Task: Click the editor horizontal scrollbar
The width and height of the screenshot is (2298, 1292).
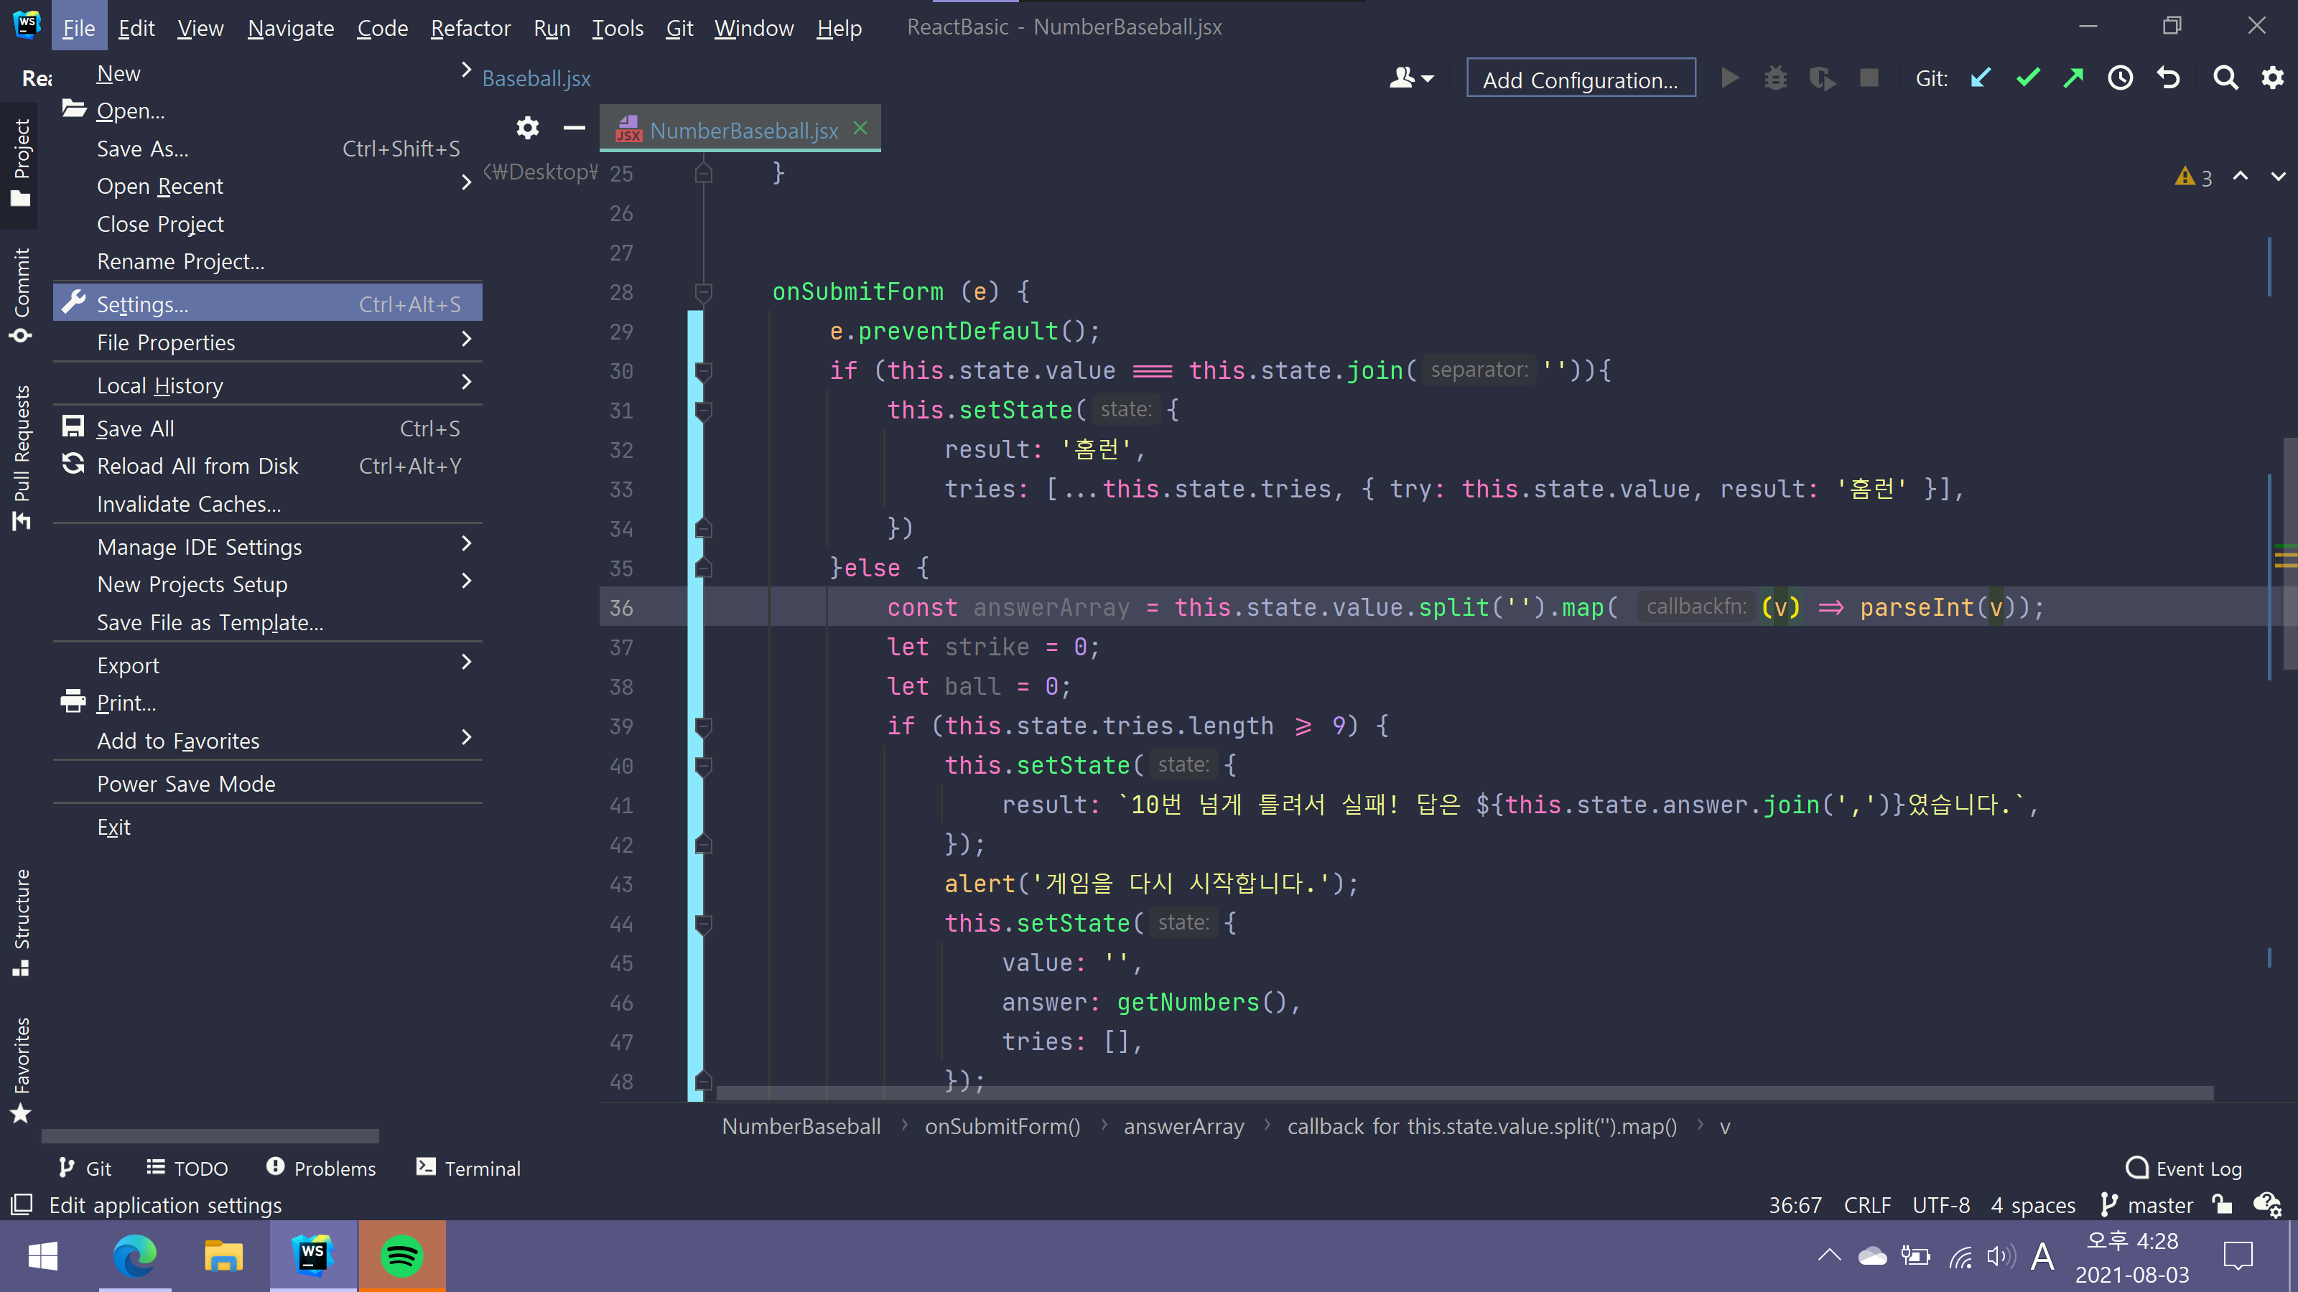Action: (1463, 1093)
